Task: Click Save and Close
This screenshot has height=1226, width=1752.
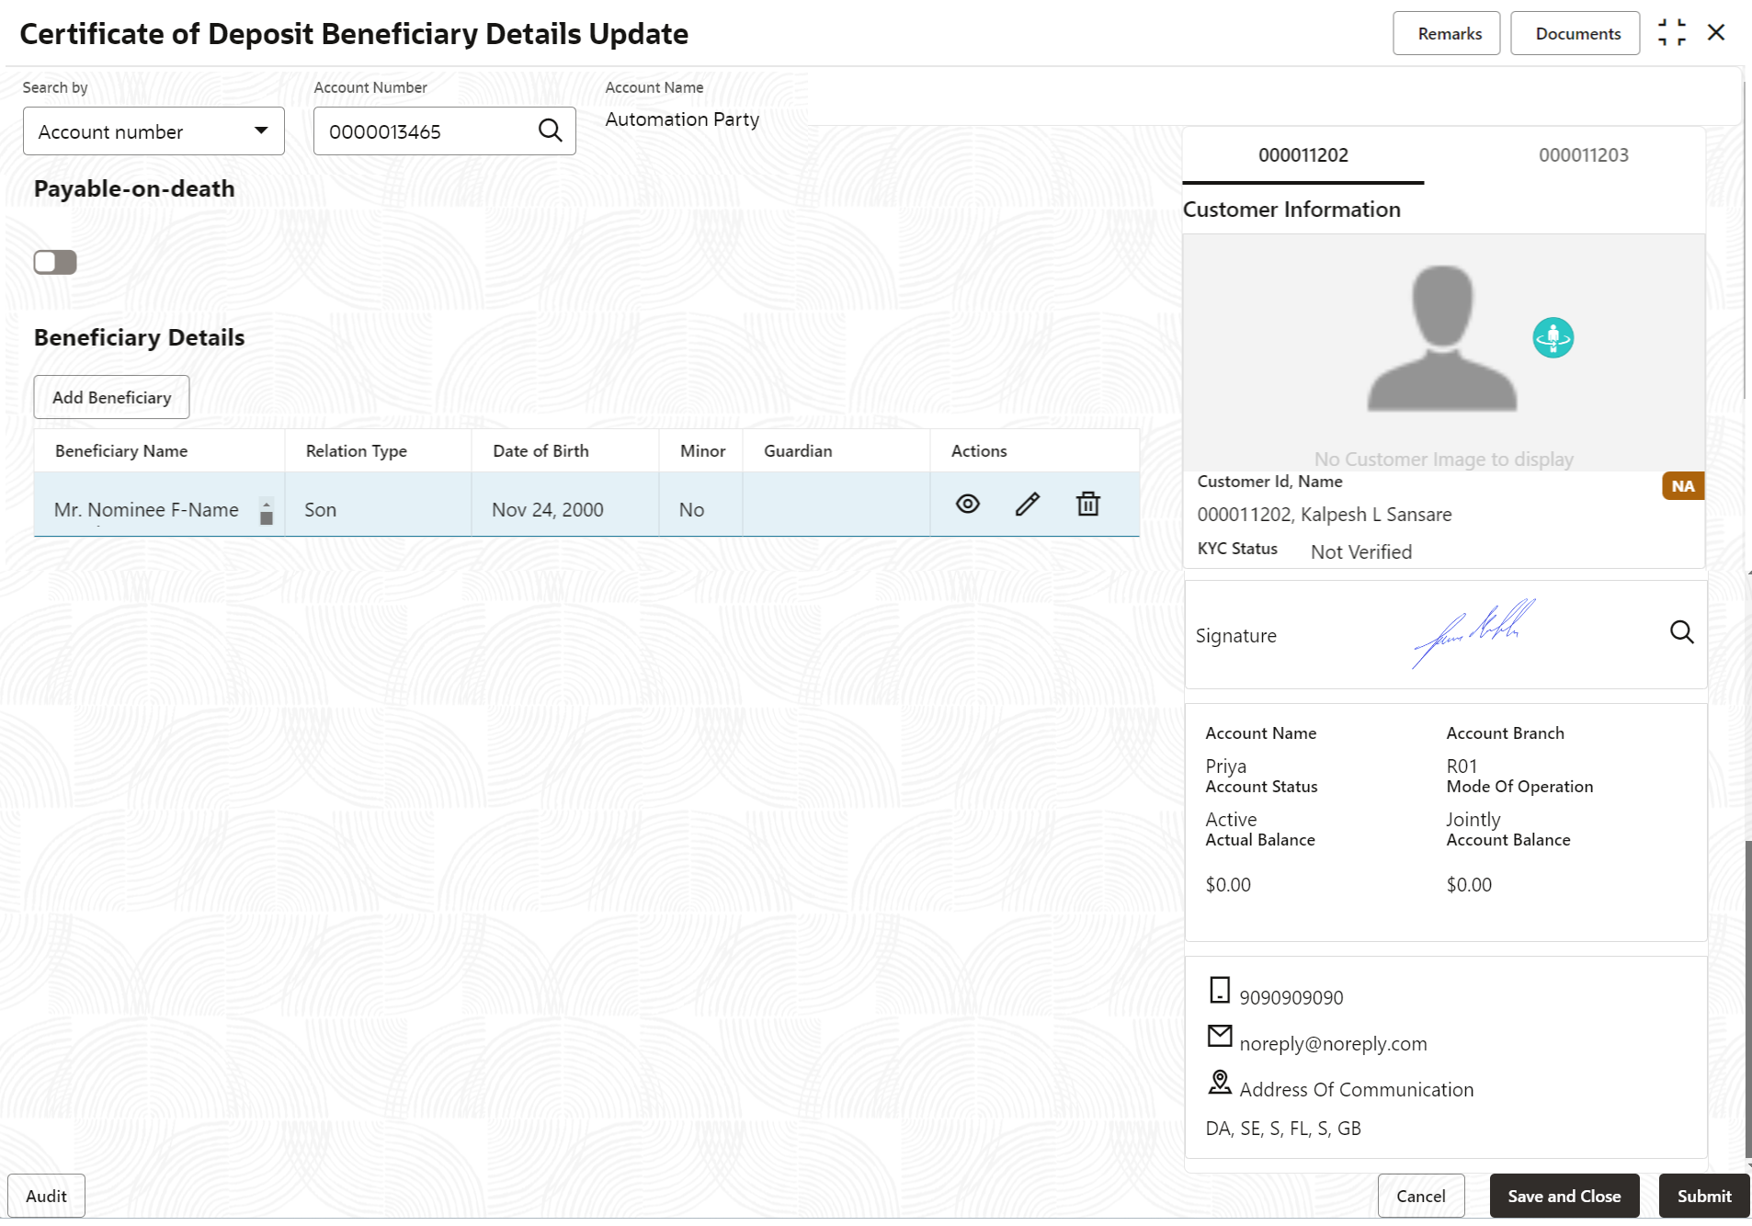Action: click(1564, 1196)
